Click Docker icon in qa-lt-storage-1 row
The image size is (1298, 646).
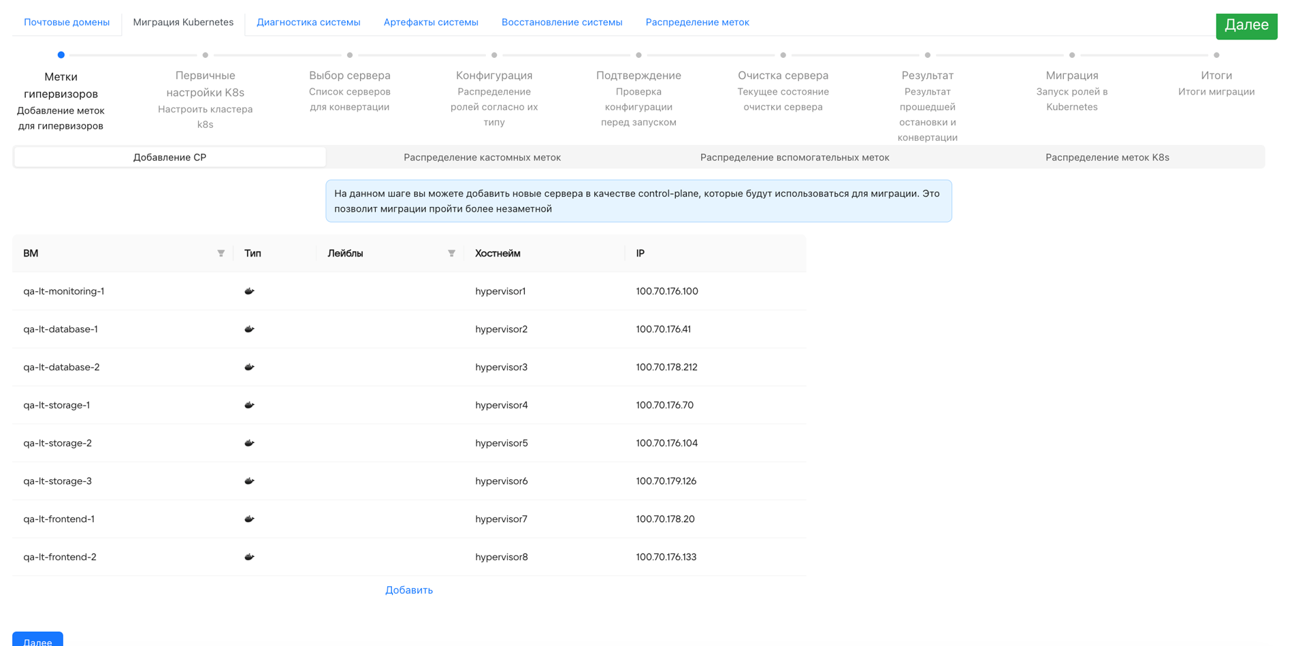click(x=249, y=405)
